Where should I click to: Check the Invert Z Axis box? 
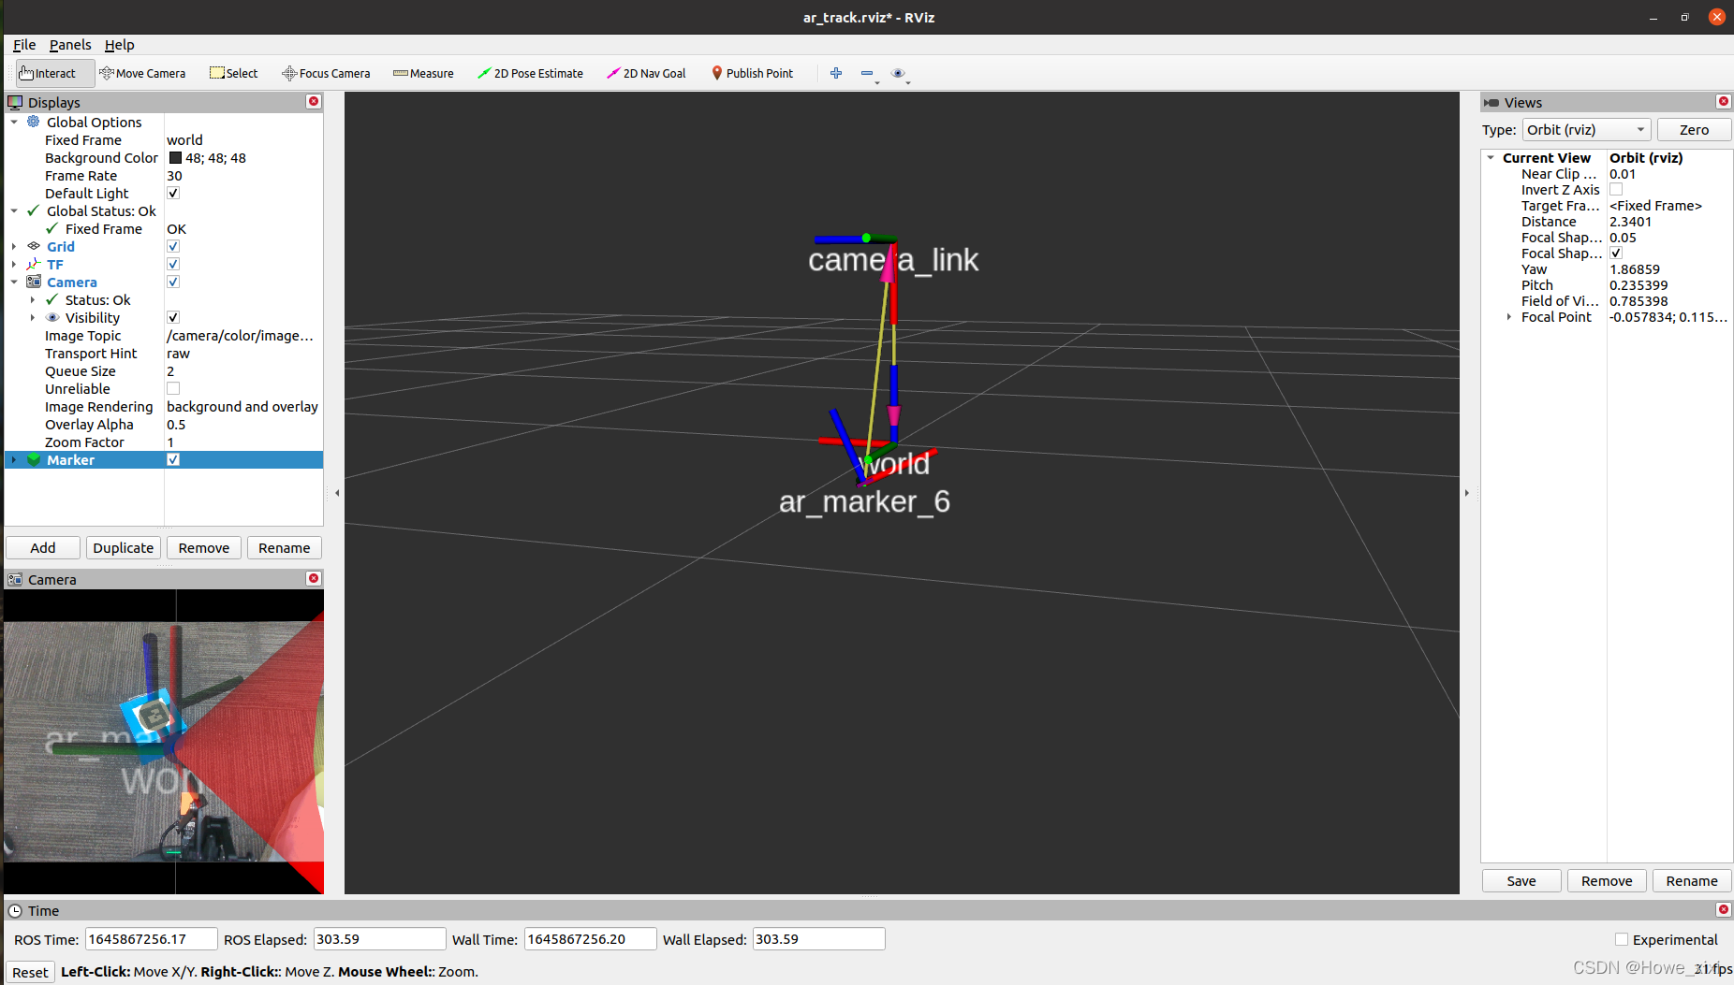[x=1616, y=189]
